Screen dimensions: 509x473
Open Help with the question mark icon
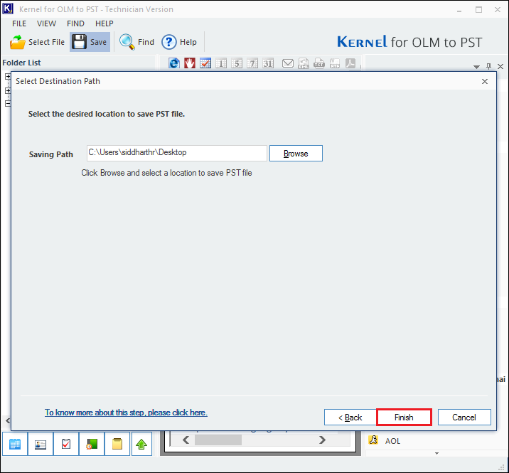point(168,42)
